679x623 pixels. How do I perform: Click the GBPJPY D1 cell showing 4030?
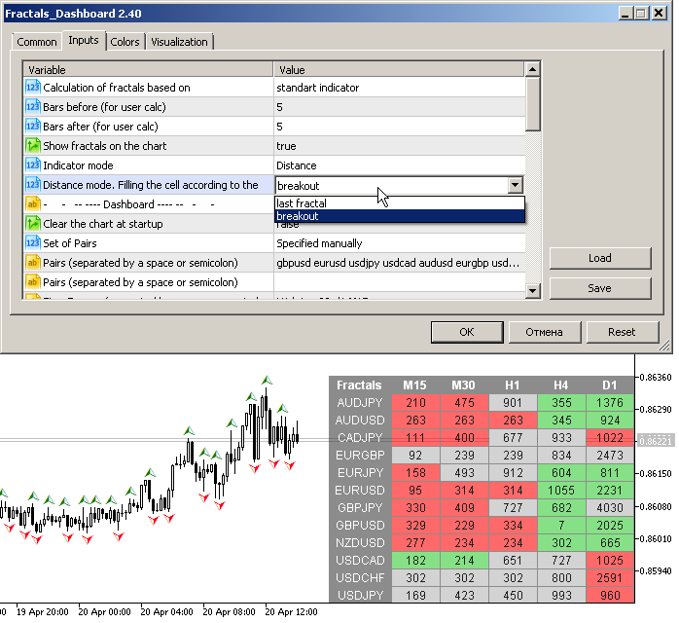coord(610,507)
